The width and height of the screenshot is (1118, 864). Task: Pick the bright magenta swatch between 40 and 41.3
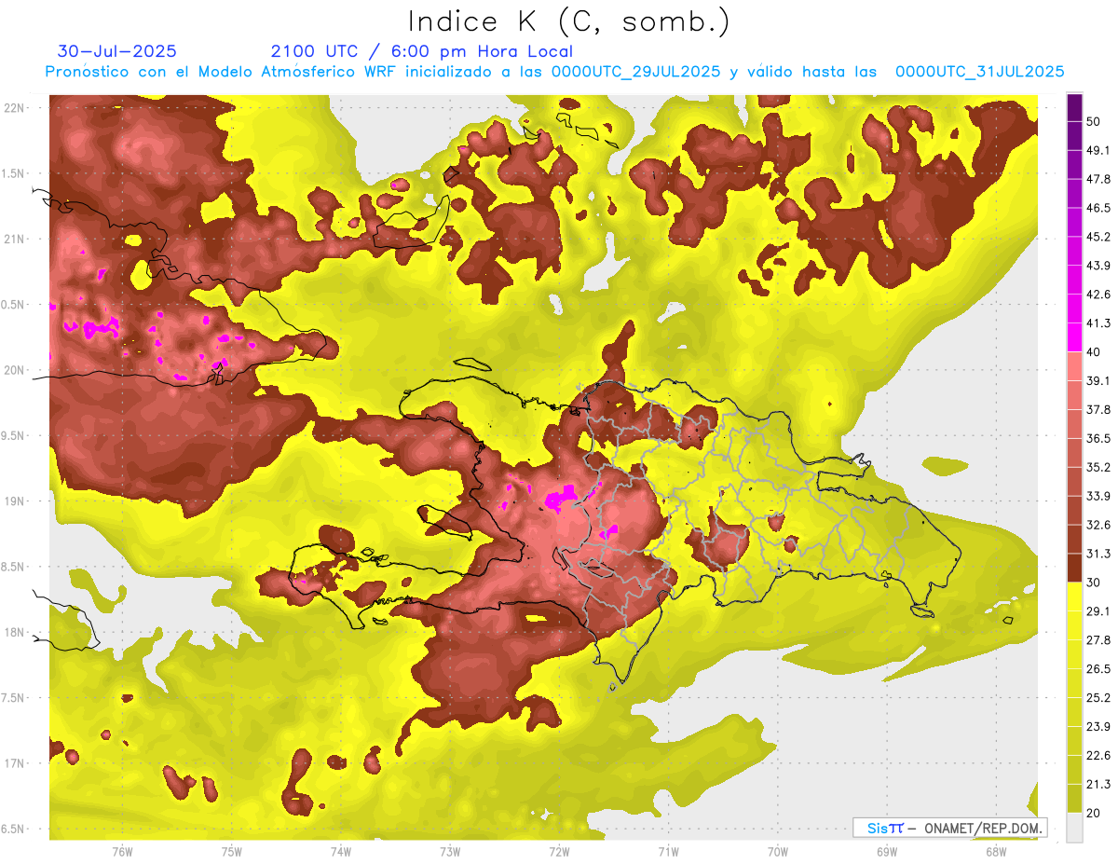coord(1074,337)
